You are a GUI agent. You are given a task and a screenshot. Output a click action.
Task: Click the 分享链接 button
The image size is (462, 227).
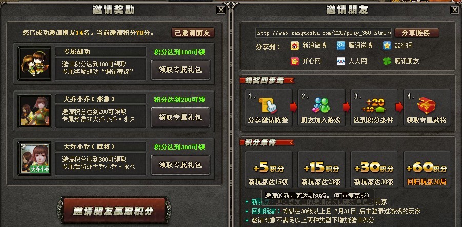416,33
